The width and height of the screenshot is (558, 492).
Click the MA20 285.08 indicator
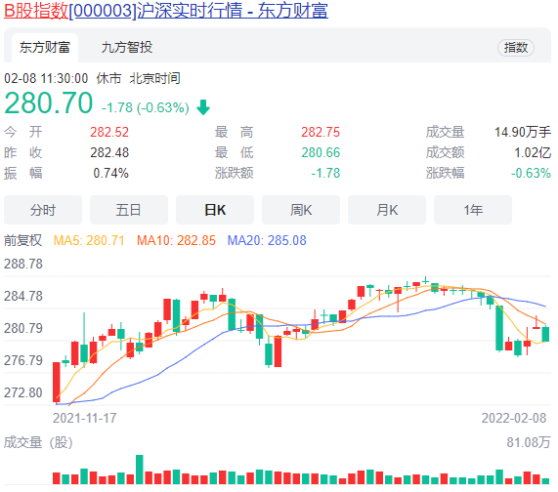267,240
